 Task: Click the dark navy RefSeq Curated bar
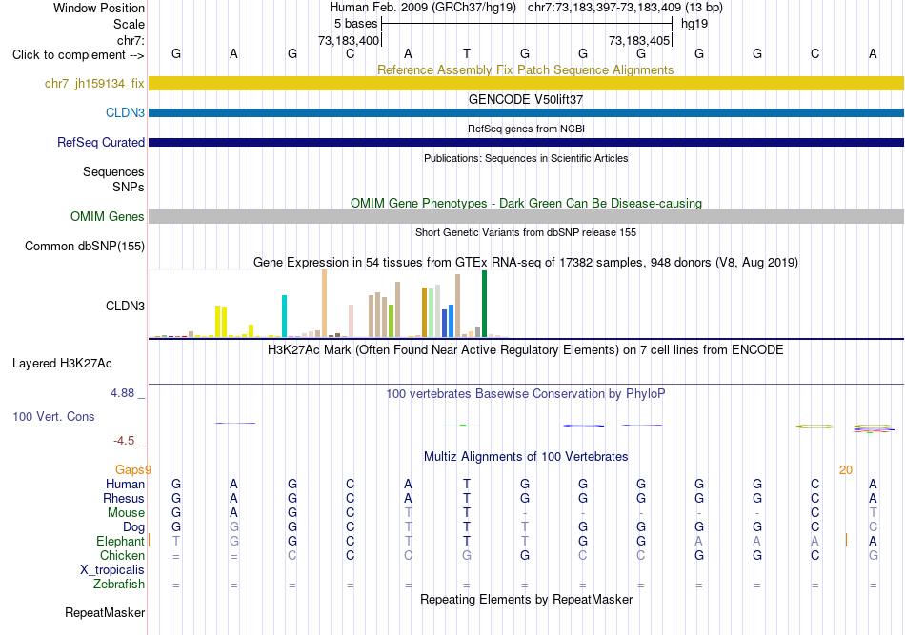tap(526, 142)
